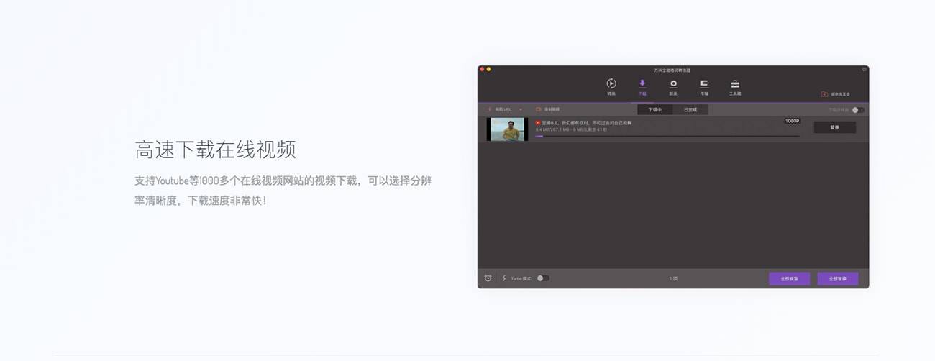Click the Resume All (全部恢复) button
Image resolution: width=935 pixels, height=361 pixels.
(789, 278)
